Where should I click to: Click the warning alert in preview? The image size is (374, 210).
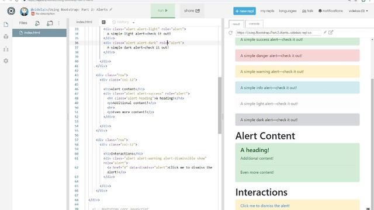[x=297, y=72]
